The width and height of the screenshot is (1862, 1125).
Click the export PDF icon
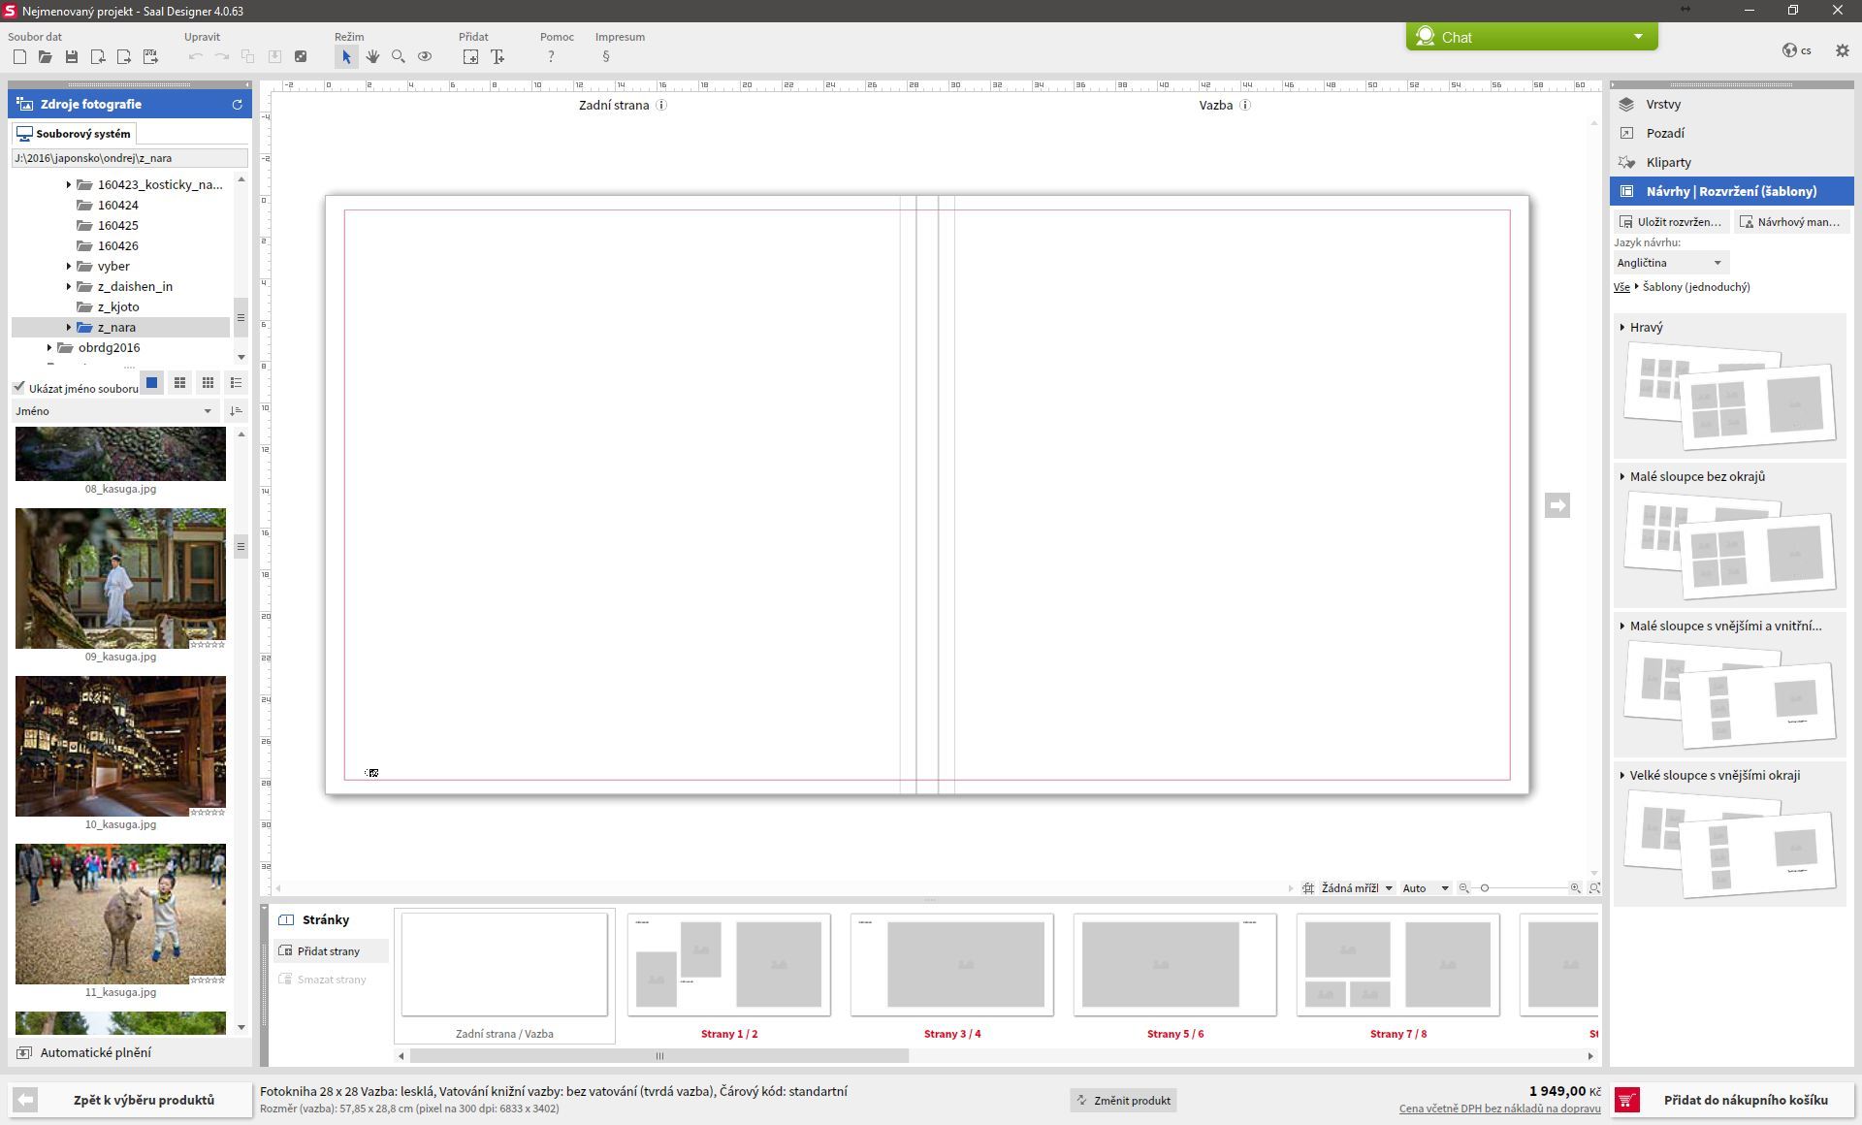[150, 57]
